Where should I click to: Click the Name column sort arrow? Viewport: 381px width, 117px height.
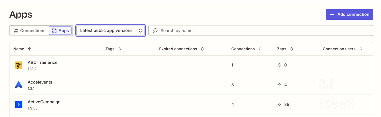point(30,49)
